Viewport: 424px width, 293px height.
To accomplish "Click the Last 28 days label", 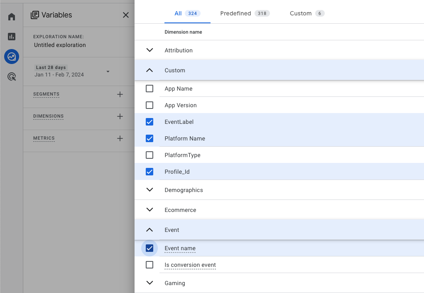I will (x=51, y=67).
